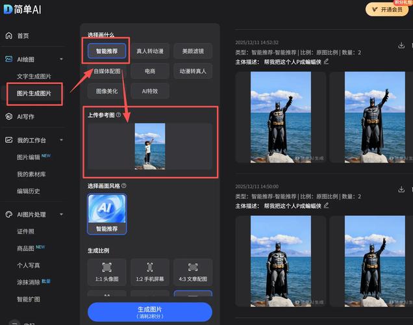The width and height of the screenshot is (413, 325).
Task: Click the AI绘图 sidebar icon
Action: point(9,59)
